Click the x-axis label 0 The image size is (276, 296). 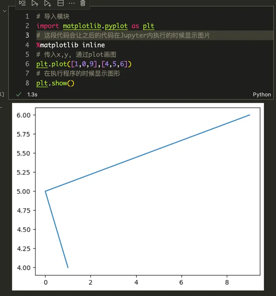(x=46, y=283)
